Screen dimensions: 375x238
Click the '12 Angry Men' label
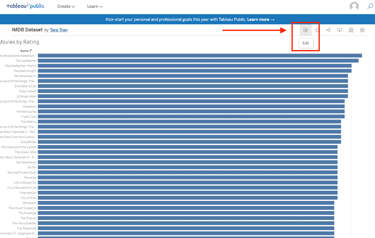pyautogui.click(x=26, y=96)
